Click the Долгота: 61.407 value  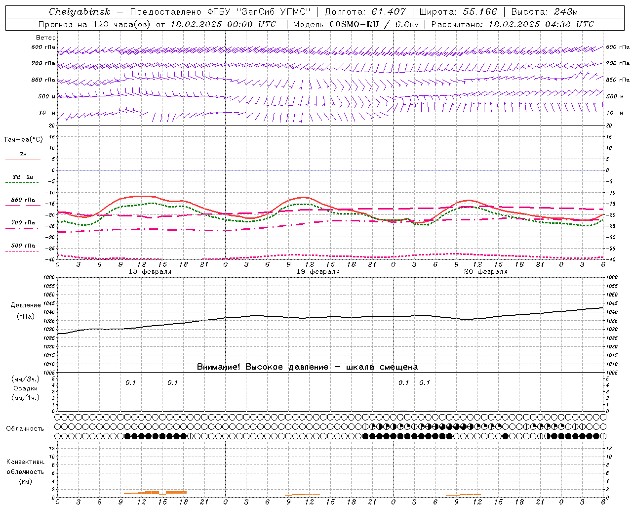point(365,12)
